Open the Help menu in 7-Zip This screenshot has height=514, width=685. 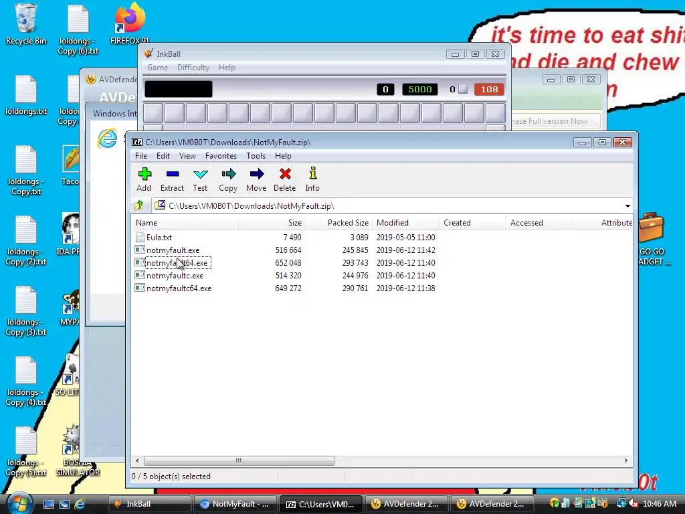(x=283, y=155)
